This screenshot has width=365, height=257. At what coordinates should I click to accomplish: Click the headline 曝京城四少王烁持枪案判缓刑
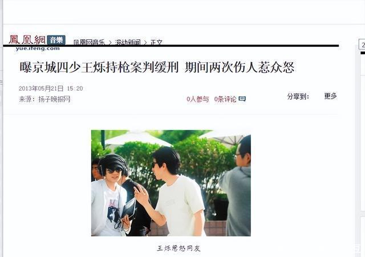[x=99, y=67]
